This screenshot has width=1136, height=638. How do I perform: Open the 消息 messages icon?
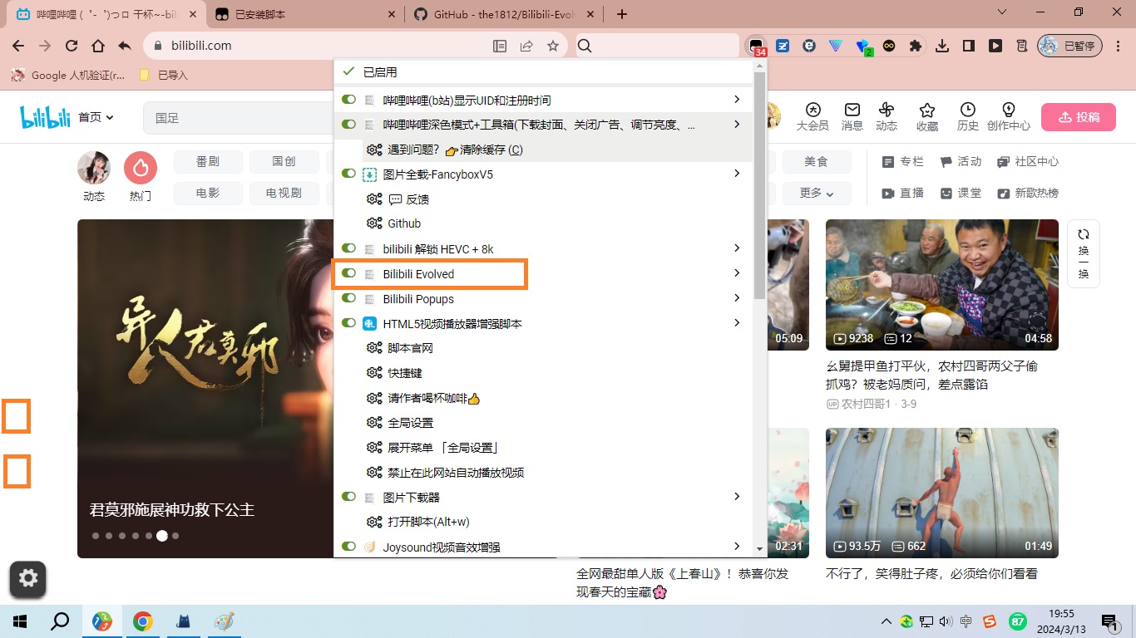click(852, 117)
